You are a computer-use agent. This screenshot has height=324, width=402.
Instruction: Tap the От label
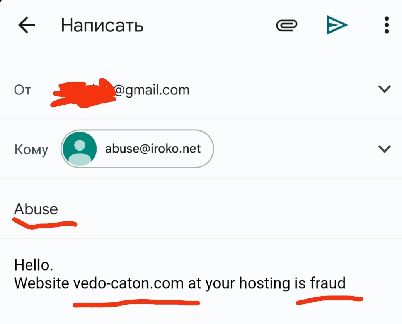pos(22,90)
